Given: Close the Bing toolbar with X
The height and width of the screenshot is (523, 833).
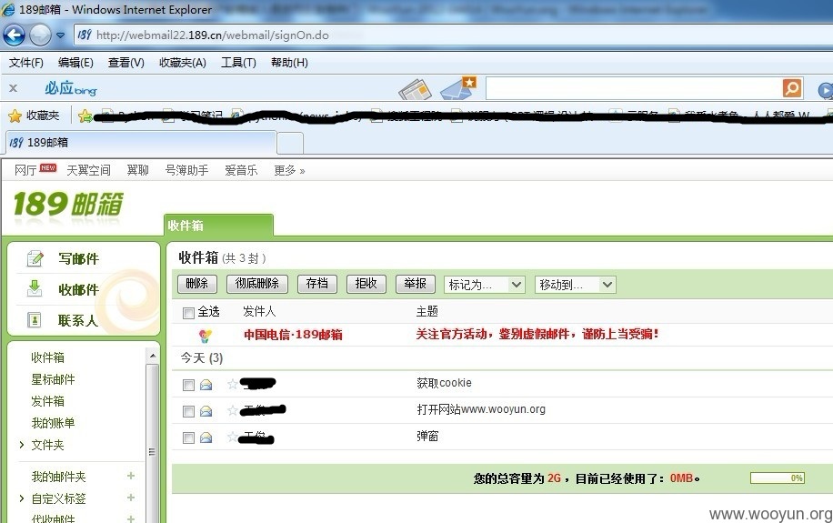Looking at the screenshot, I should coord(14,88).
